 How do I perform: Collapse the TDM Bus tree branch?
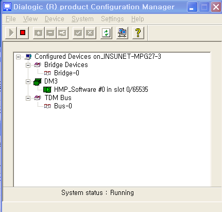28,98
